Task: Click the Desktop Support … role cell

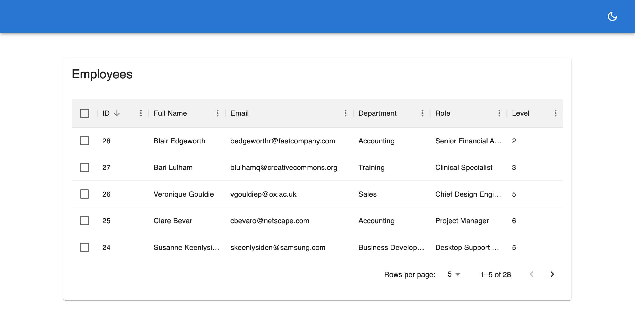Action: (x=467, y=247)
